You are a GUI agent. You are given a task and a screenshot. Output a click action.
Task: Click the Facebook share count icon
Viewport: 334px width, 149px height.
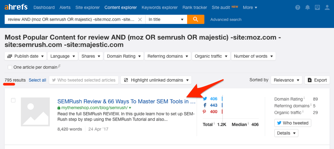205,105
